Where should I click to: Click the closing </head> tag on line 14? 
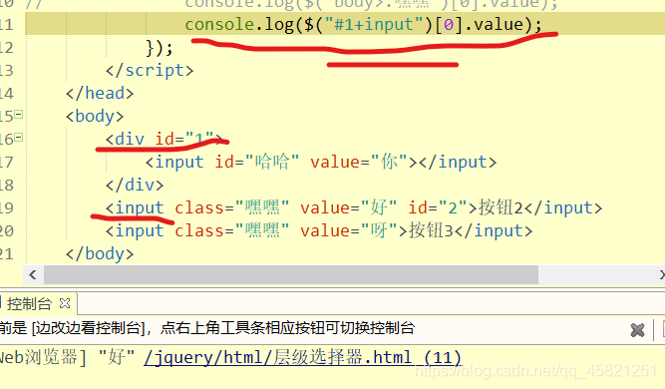click(x=100, y=93)
